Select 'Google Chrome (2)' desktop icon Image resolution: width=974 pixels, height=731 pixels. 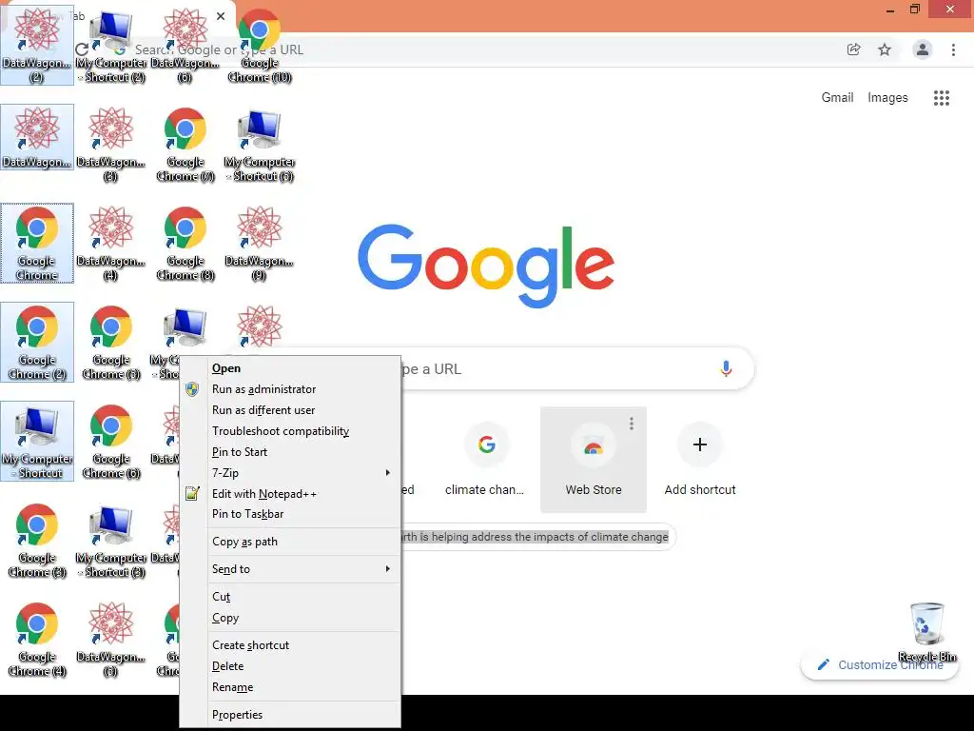click(37, 342)
